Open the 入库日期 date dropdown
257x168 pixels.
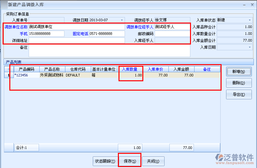250,47
